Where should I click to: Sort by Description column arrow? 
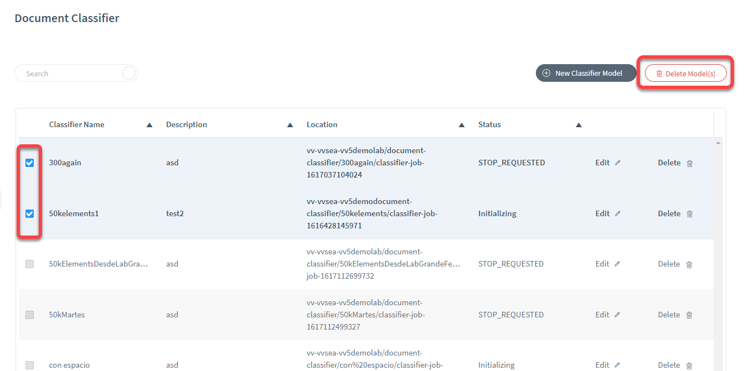pyautogui.click(x=290, y=125)
